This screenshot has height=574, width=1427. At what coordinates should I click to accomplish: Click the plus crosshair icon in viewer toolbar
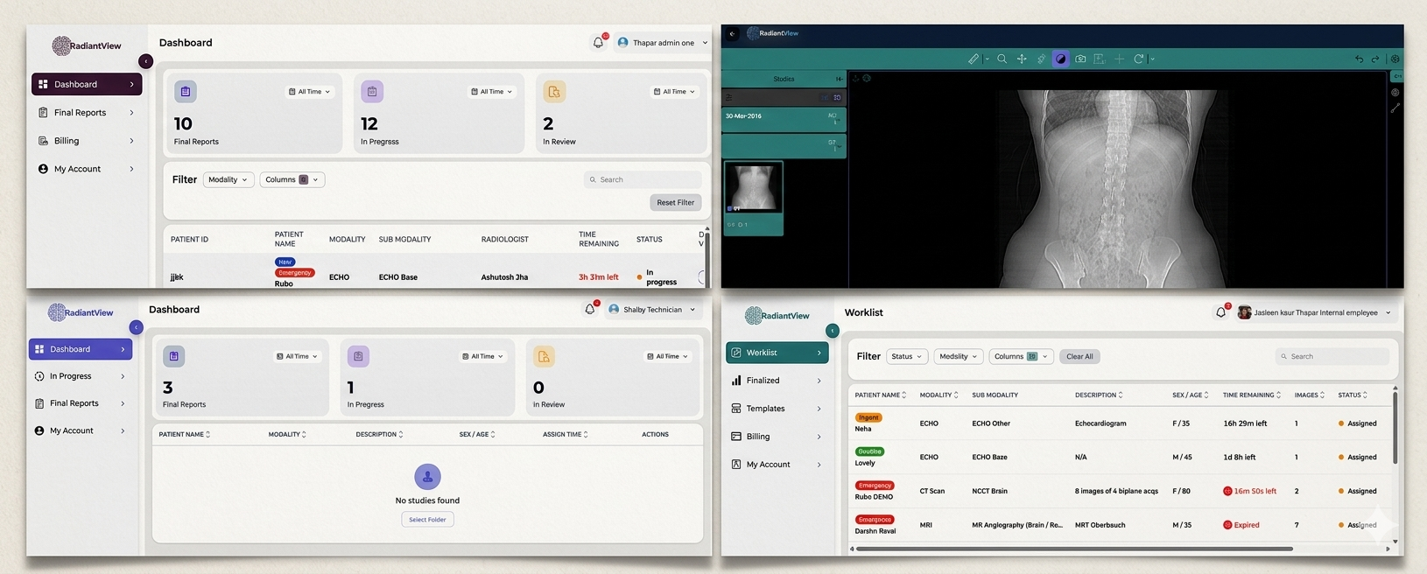point(1119,59)
